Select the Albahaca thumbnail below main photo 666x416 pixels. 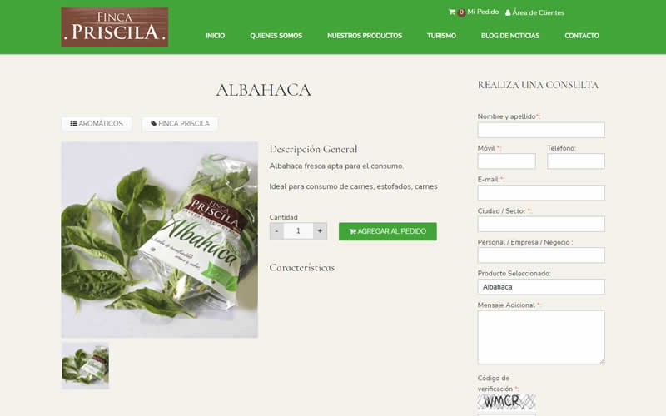coord(86,366)
